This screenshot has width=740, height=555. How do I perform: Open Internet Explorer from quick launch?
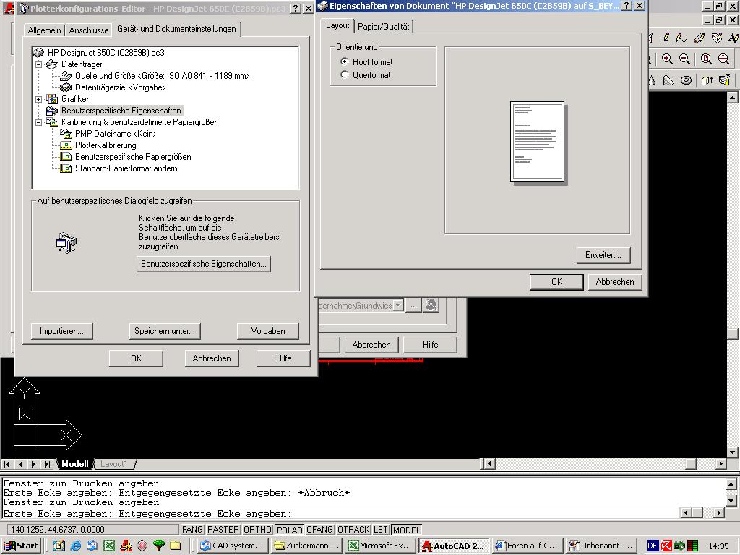tap(75, 546)
